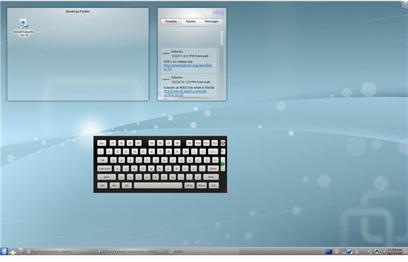Open the Install Kubuntu 10.10 desktop icon
Image resolution: width=408 pixels, height=262 pixels.
(x=23, y=27)
